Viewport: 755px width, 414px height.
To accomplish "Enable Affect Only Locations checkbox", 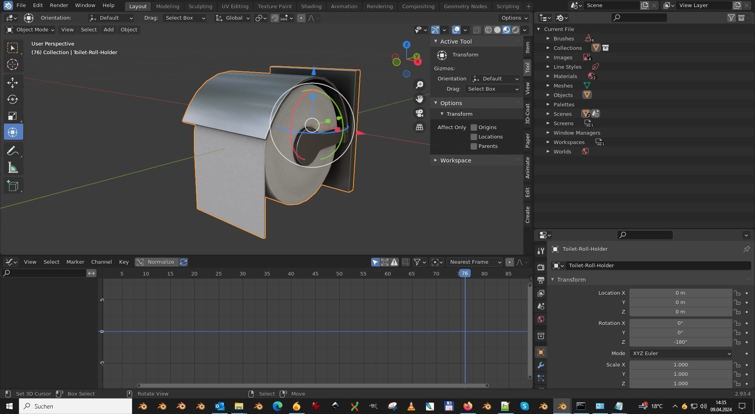I will point(474,137).
